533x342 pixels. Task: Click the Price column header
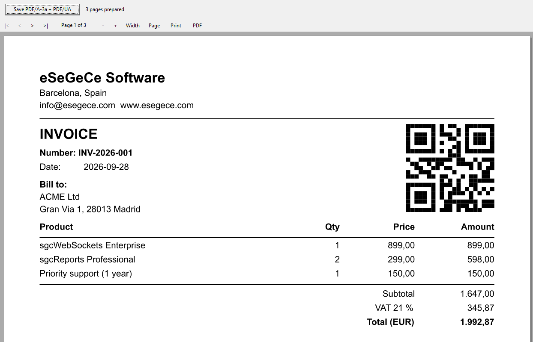pos(404,227)
